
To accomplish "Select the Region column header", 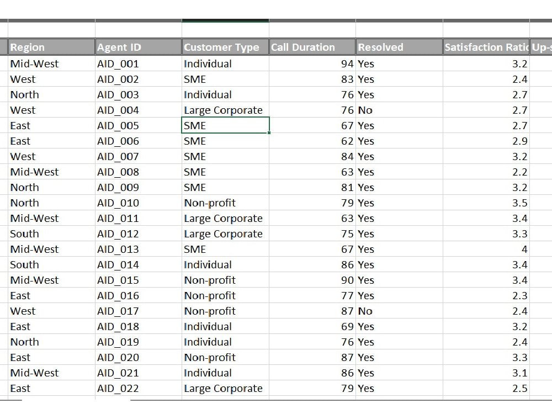I will (51, 47).
